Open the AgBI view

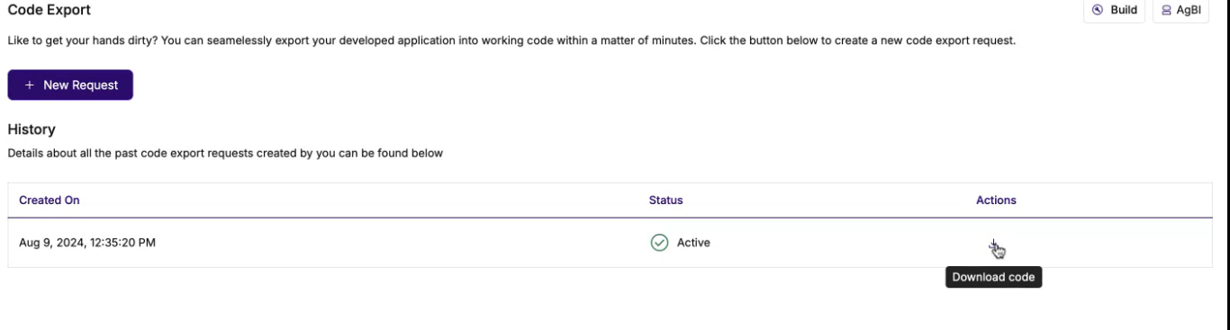tap(1180, 10)
